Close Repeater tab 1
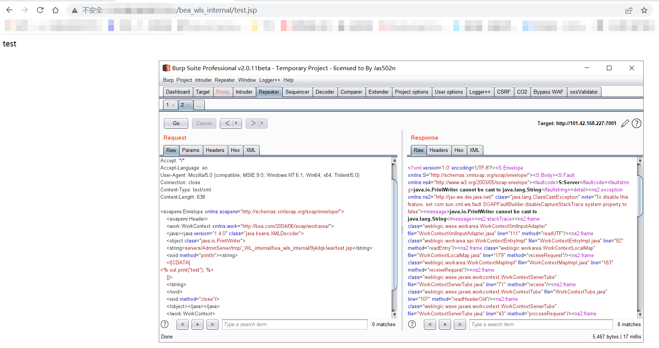 coord(173,105)
